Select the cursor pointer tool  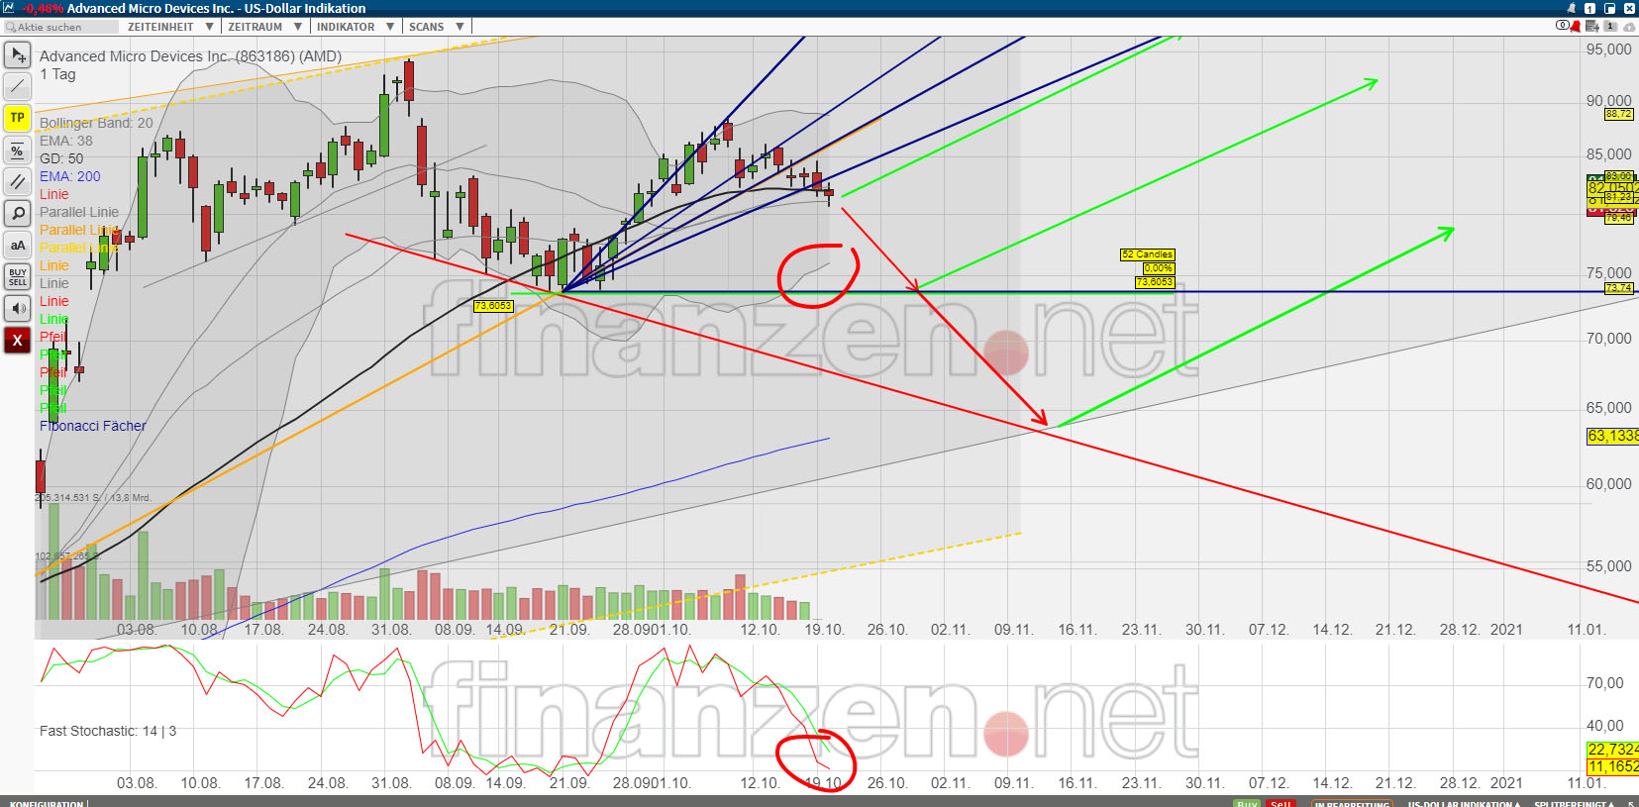pos(18,55)
